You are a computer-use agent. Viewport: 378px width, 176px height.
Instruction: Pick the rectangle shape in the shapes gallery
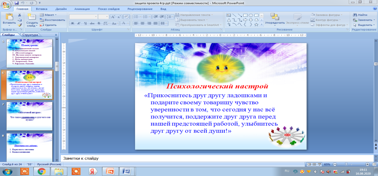245,15
